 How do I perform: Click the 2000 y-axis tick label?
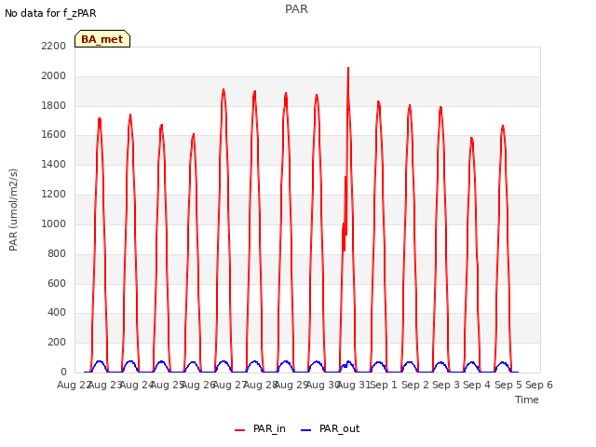pyautogui.click(x=54, y=76)
